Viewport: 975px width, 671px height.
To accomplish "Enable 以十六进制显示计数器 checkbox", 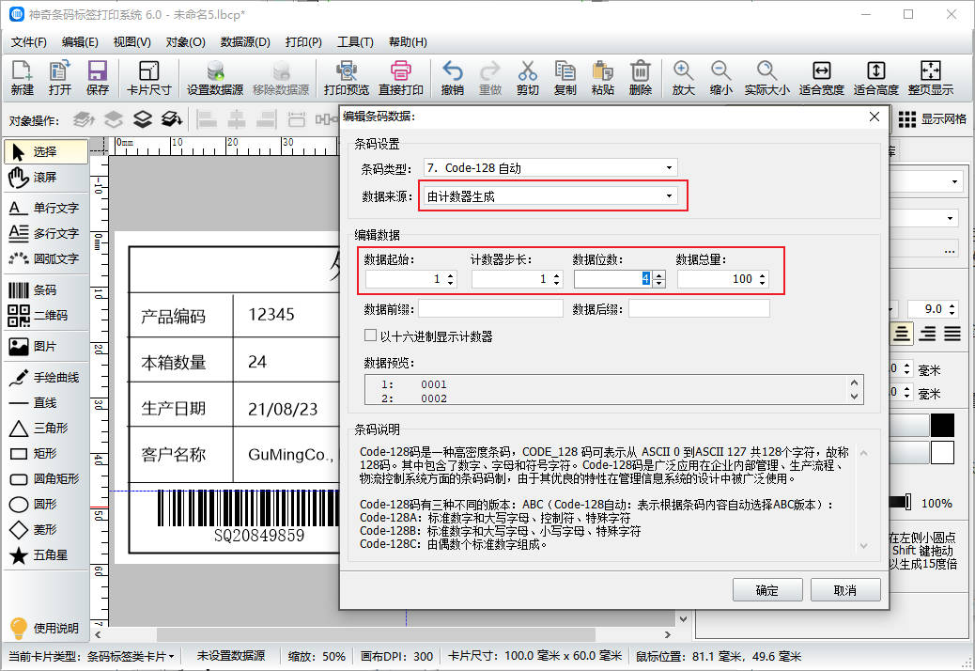I will (370, 337).
